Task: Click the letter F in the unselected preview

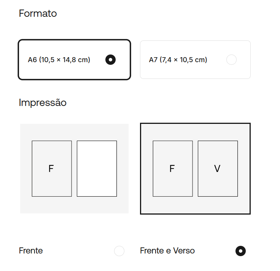Action: point(51,168)
